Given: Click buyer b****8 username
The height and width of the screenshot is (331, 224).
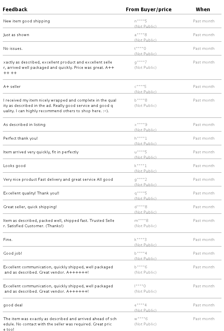Looking at the screenshot, I should [x=141, y=100].
